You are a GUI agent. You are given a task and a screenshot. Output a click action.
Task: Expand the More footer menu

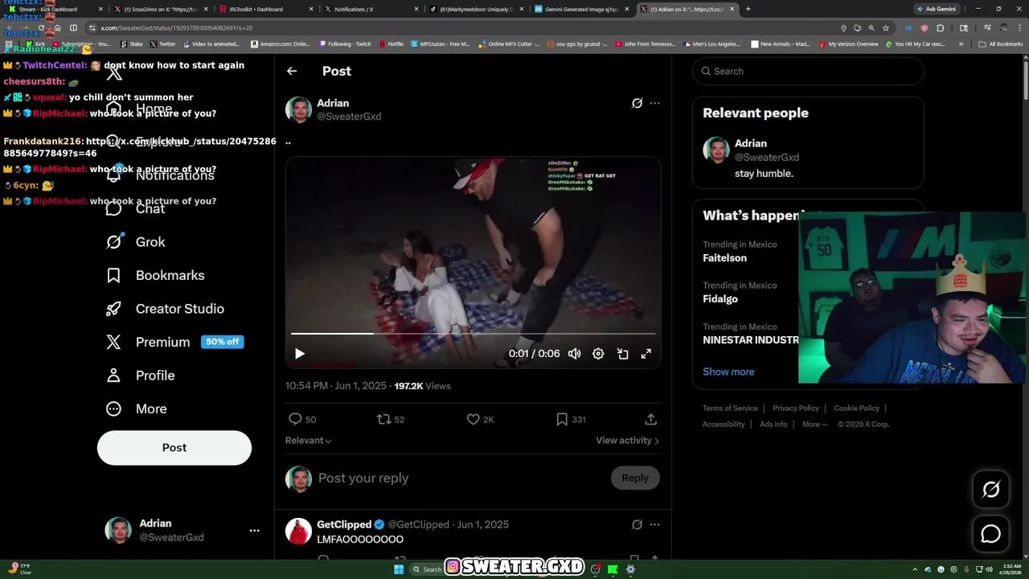[814, 424]
